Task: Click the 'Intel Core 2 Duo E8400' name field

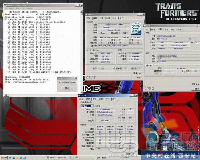Action: tap(114, 25)
